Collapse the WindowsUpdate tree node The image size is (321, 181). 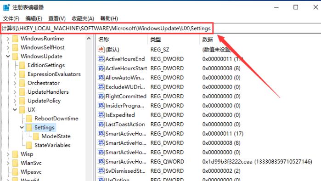pos(8,57)
